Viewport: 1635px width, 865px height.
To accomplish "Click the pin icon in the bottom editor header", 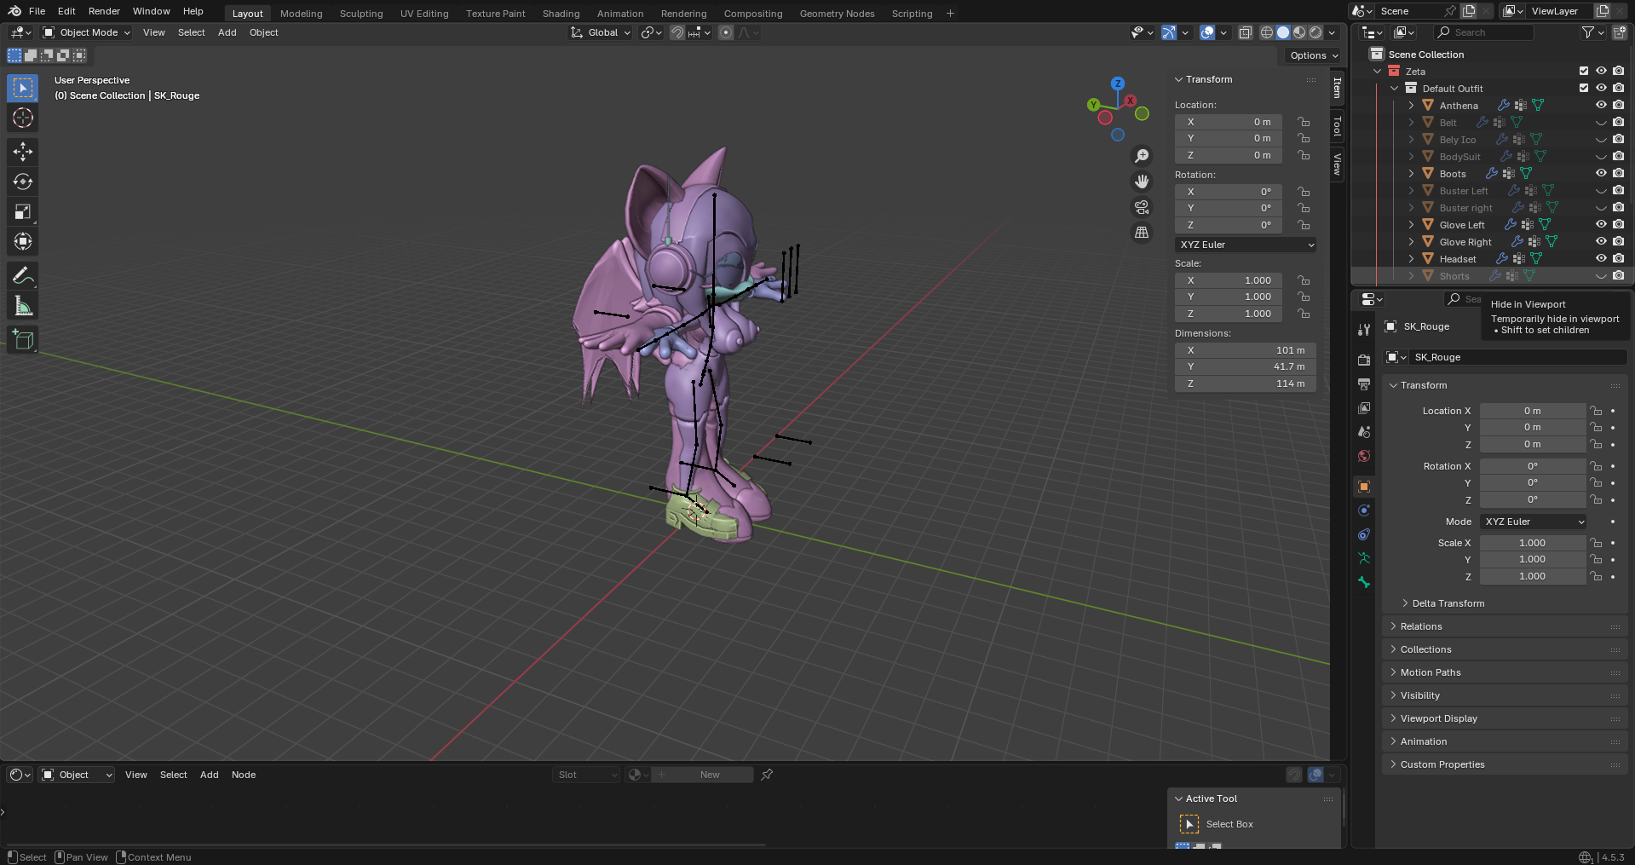I will coord(767,775).
